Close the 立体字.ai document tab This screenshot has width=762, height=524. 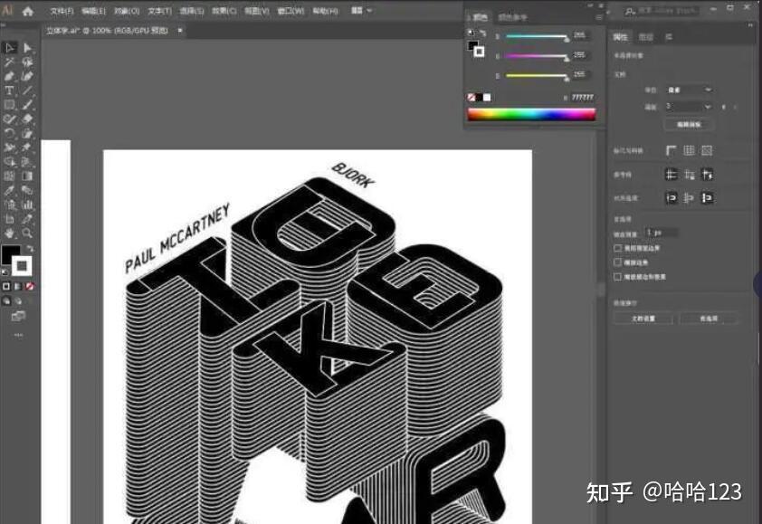(x=180, y=31)
